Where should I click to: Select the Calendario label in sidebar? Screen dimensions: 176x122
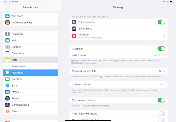[18, 53]
